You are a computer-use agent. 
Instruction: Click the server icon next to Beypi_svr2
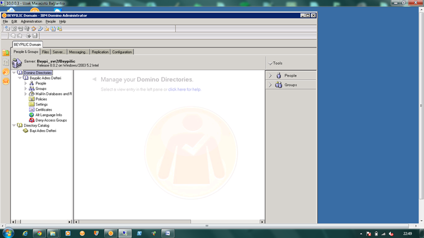click(17, 63)
